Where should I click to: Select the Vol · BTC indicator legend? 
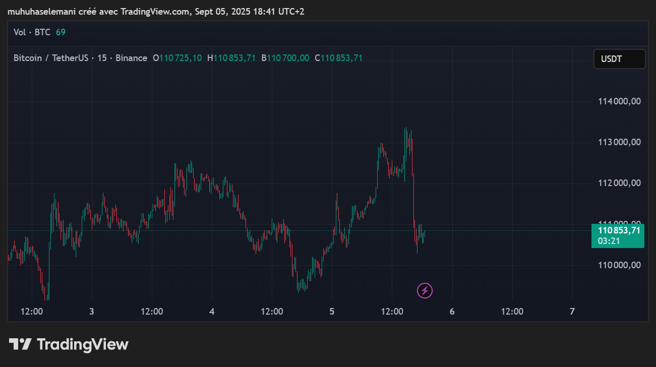pyautogui.click(x=32, y=32)
